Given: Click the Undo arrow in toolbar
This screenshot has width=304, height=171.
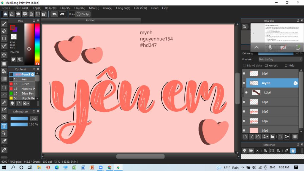Looking at the screenshot, I should pyautogui.click(x=54, y=14).
